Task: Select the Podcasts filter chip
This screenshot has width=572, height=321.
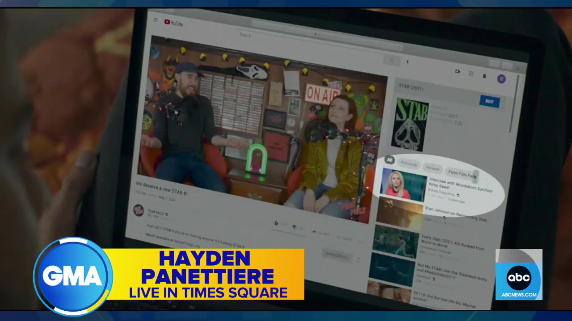Action: coord(408,164)
